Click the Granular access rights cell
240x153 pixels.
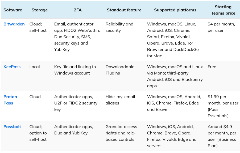click(121, 133)
